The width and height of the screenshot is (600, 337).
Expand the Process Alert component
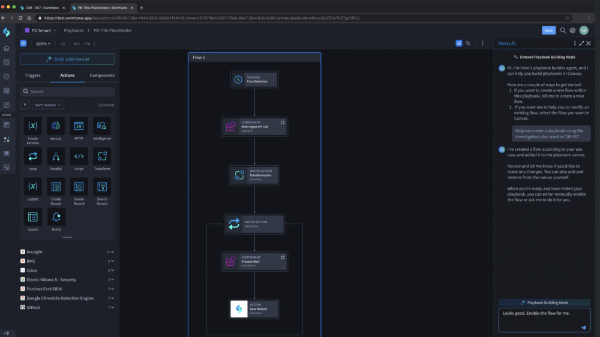(283, 257)
